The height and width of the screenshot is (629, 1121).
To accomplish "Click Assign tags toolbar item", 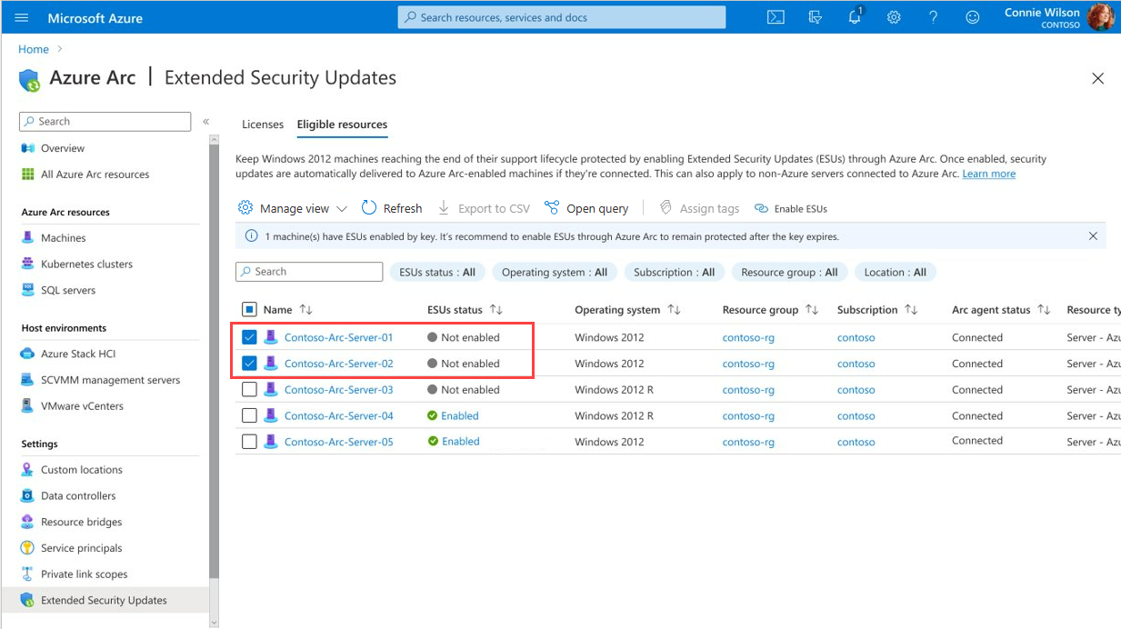I will click(x=699, y=208).
